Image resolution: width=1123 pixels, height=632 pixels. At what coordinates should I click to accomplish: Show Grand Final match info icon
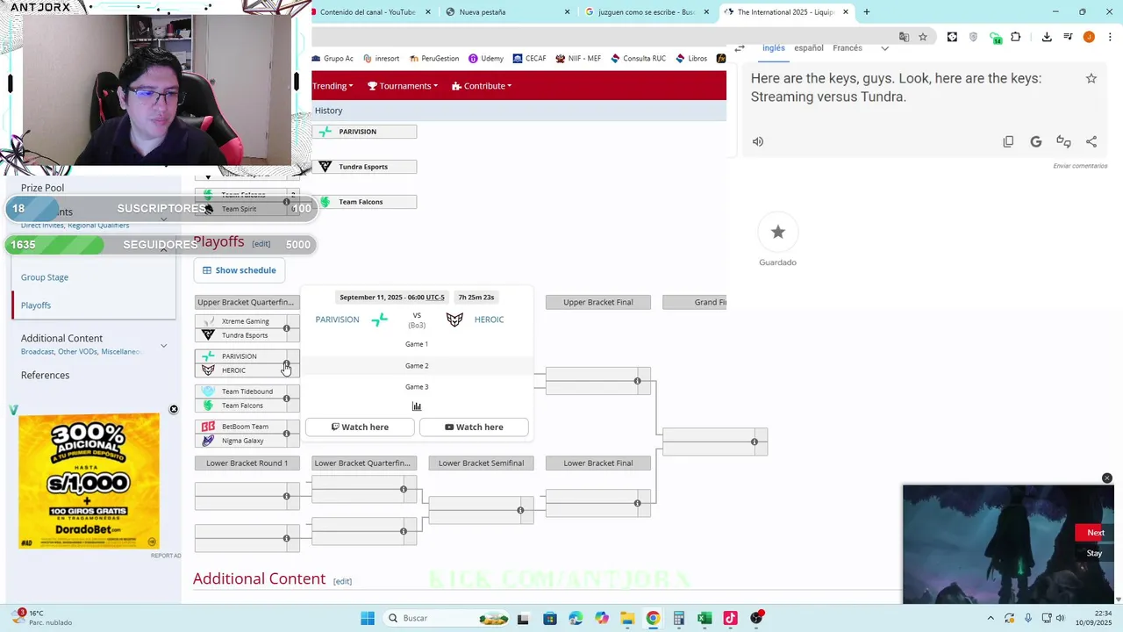(754, 442)
